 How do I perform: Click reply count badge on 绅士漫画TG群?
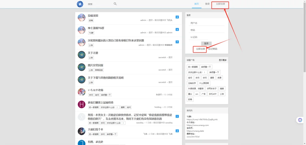point(177,30)
